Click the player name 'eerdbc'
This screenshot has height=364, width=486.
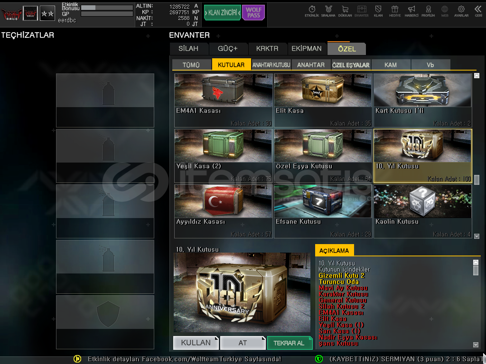pos(67,20)
